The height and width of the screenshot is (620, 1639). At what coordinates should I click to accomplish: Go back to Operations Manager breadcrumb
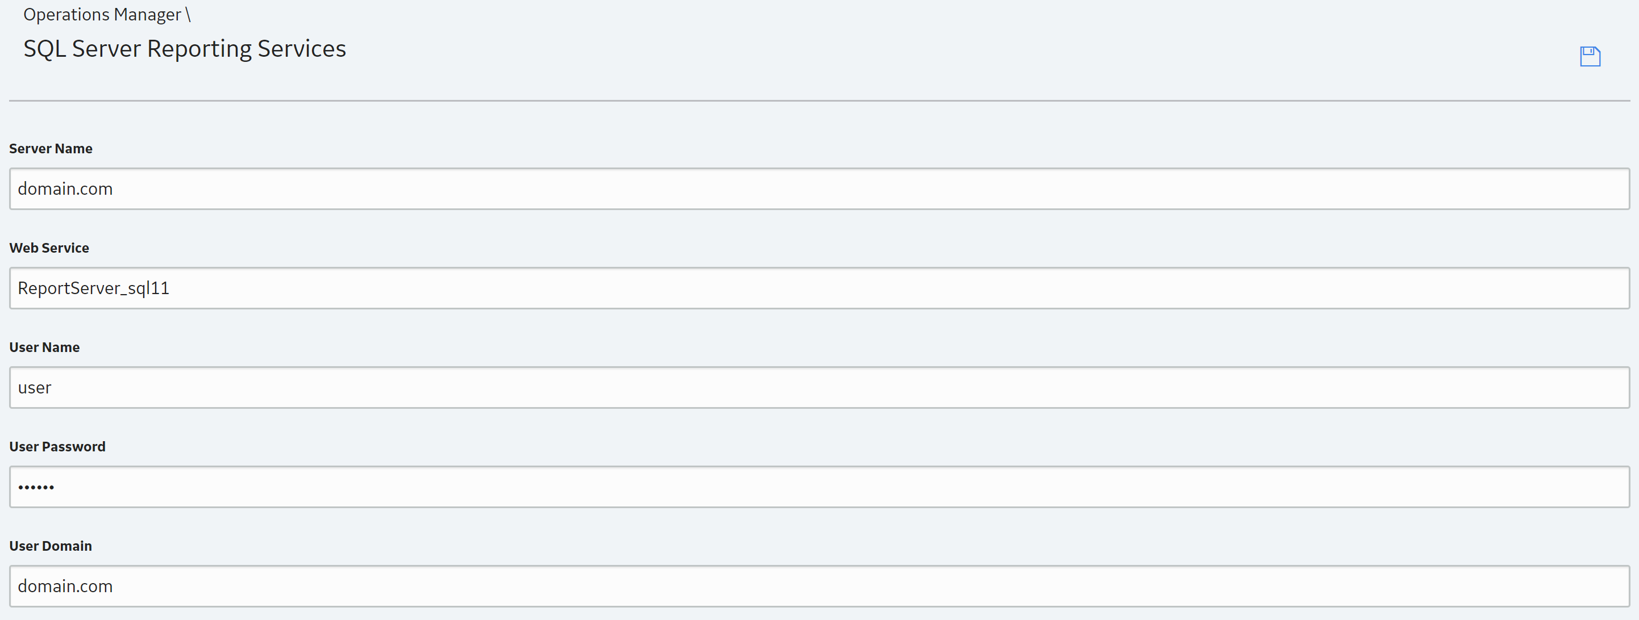tap(102, 14)
